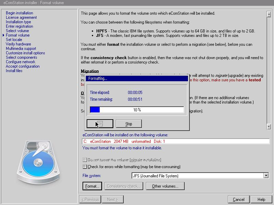Select the JFS (Journalled File System) combo box
Screen dimensions: 274x205
tap(200, 176)
